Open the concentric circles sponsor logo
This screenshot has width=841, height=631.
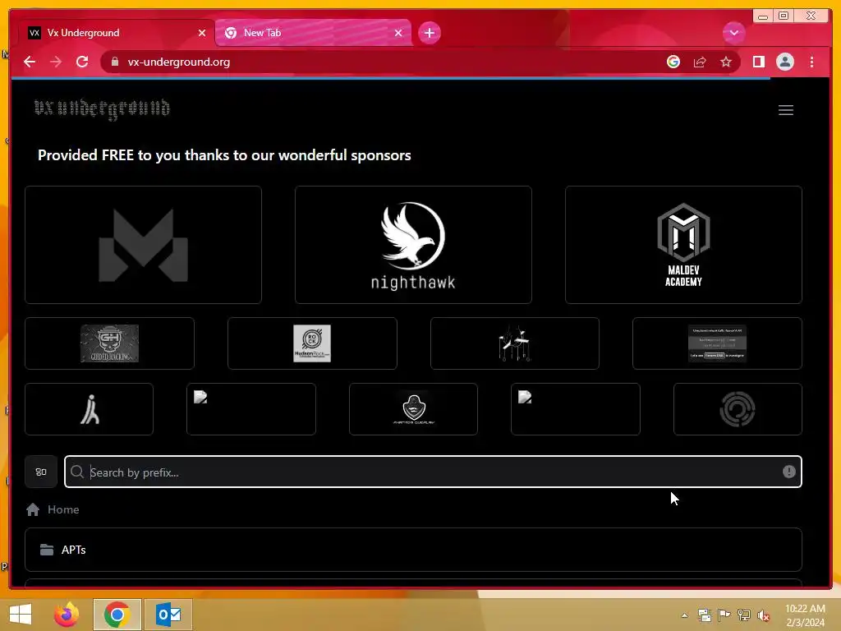pyautogui.click(x=738, y=409)
